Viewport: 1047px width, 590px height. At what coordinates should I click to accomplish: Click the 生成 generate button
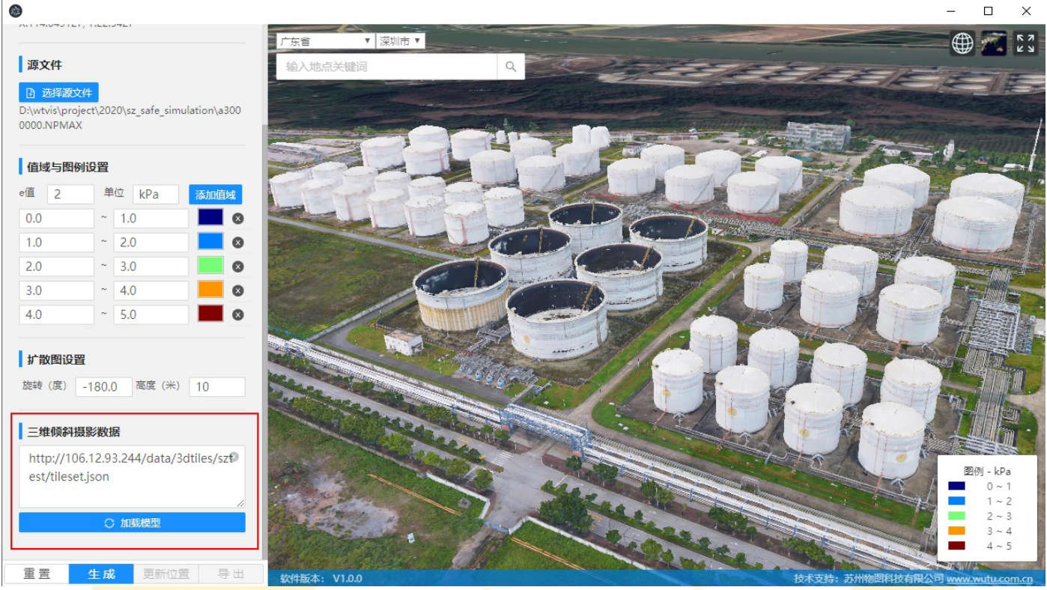tap(101, 574)
